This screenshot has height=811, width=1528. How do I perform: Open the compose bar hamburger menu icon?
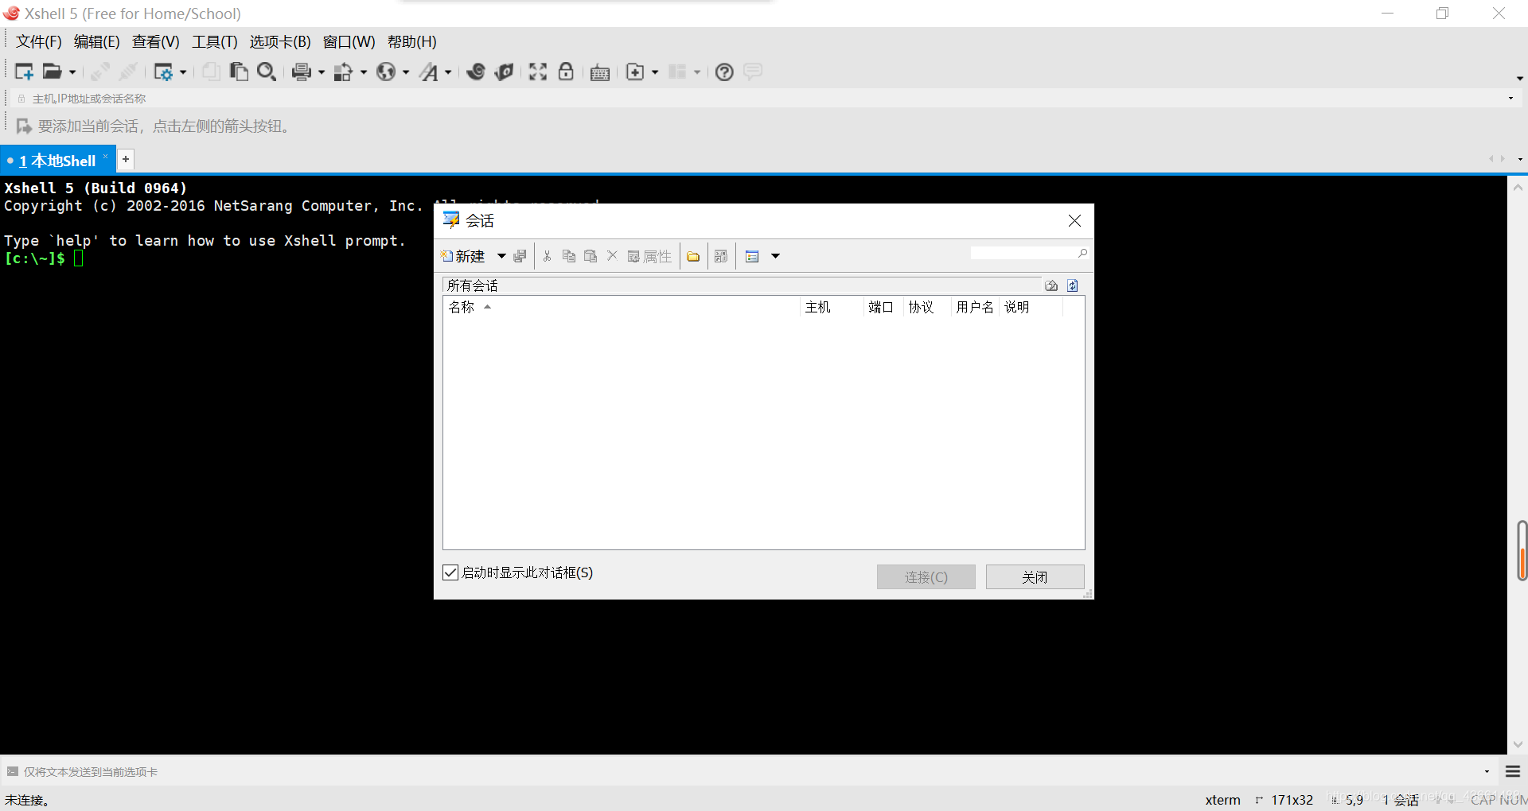point(1513,771)
